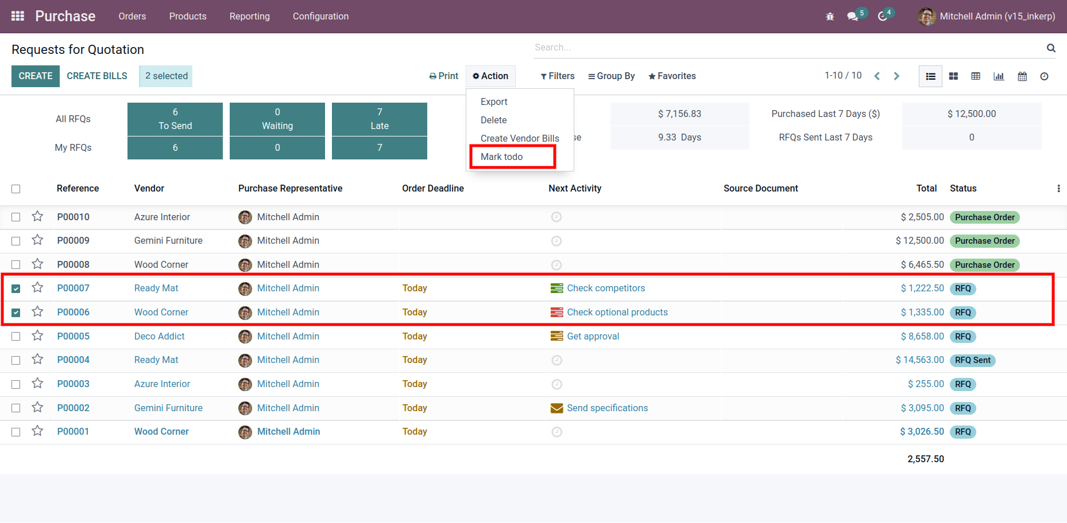Click into the Search field
Viewport: 1067px width, 523px height.
[x=787, y=48]
